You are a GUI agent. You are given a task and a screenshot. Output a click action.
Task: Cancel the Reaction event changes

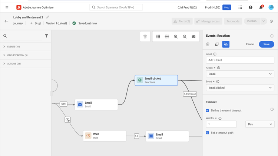[x=250, y=44]
